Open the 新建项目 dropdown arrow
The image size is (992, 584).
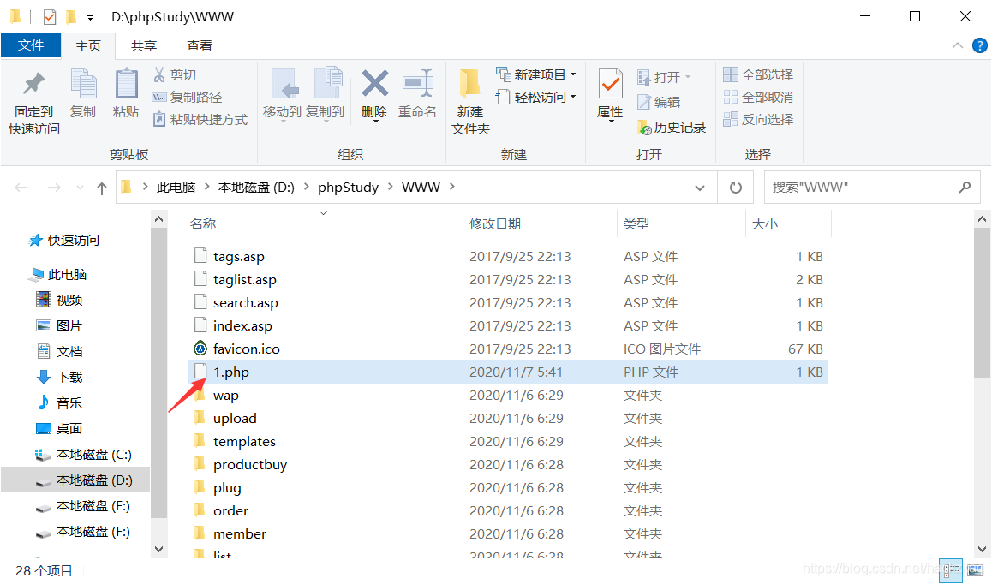point(575,74)
